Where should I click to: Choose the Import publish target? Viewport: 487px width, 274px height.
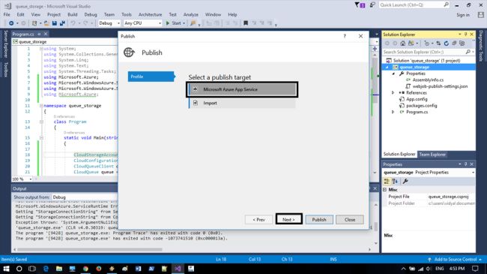(x=242, y=103)
